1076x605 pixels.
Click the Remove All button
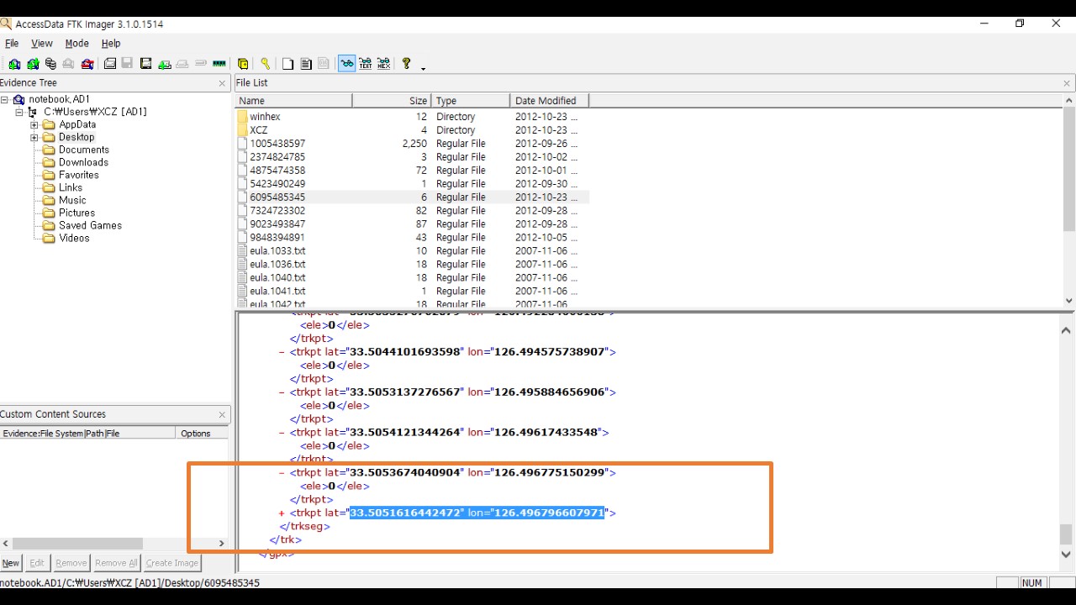[x=116, y=563]
